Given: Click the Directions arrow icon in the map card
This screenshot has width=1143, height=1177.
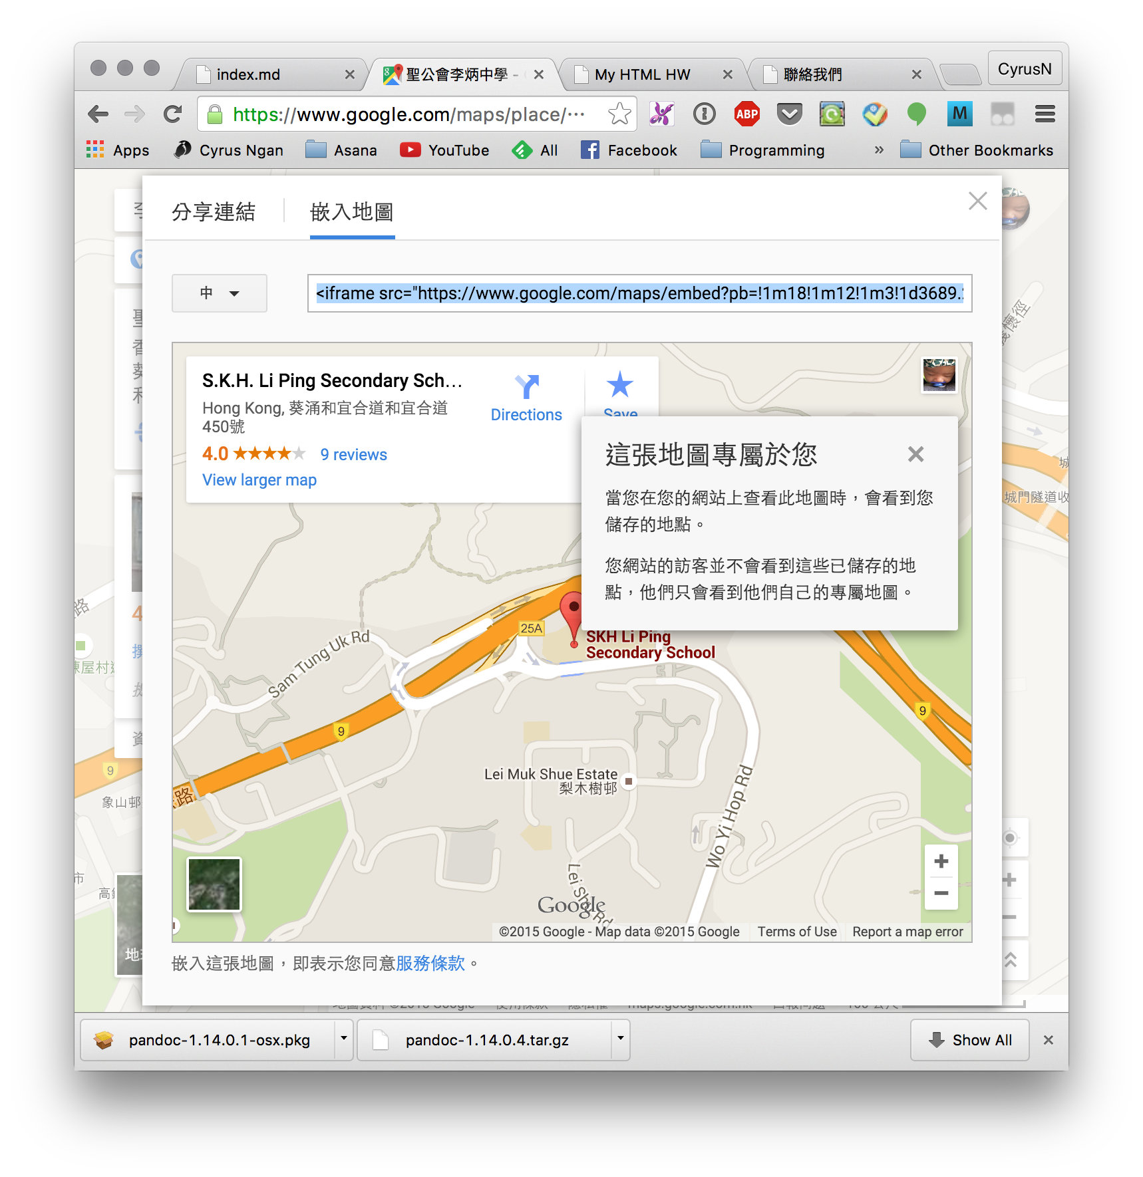Looking at the screenshot, I should [527, 387].
